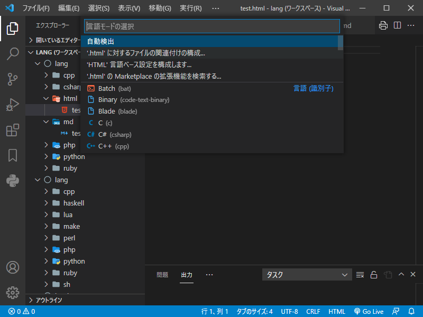Open notifications bell in status bar

[411, 311]
